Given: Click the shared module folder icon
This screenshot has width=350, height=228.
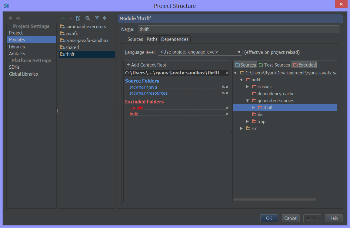Looking at the screenshot, I should [x=62, y=47].
